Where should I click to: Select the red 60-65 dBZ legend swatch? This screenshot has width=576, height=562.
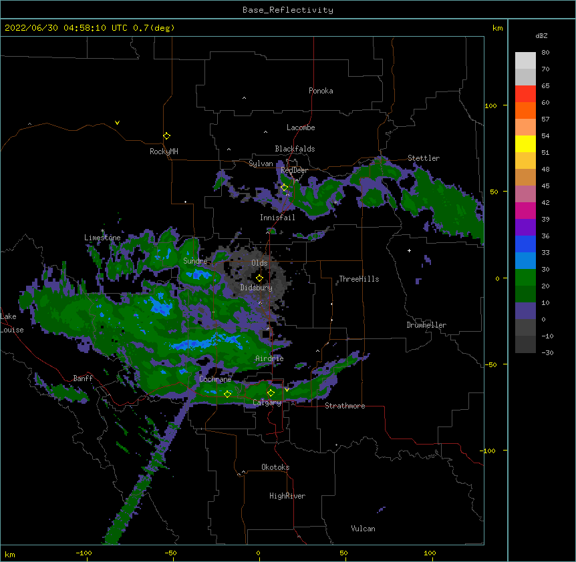[x=525, y=93]
